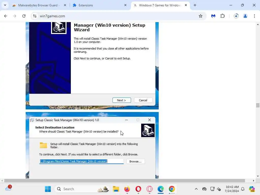The width and height of the screenshot is (260, 195).
Task: Click the horizontal scrollbar thumb
Action: coord(124,181)
